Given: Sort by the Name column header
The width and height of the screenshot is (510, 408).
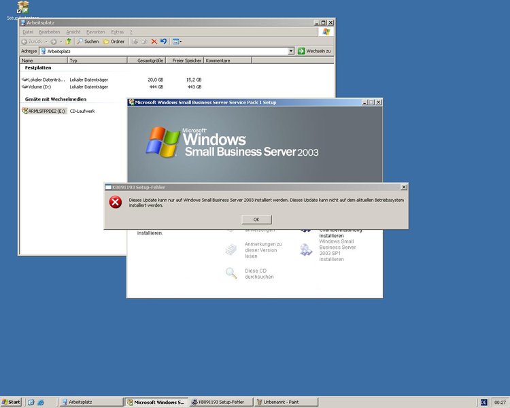Looking at the screenshot, I should click(x=44, y=61).
